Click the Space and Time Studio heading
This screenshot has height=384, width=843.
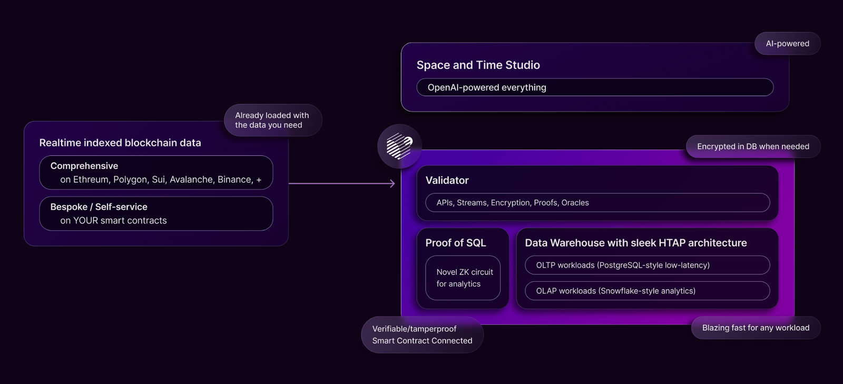point(478,65)
